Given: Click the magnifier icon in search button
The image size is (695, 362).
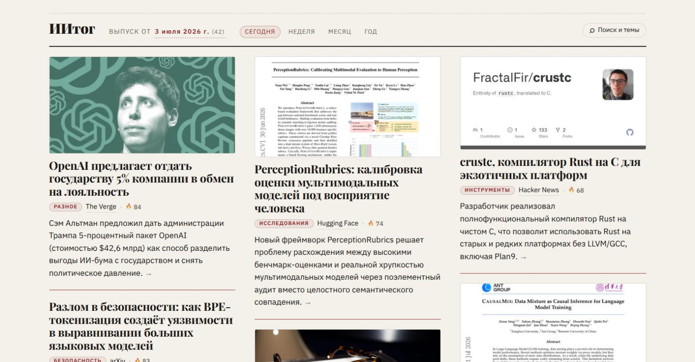Looking at the screenshot, I should click(592, 30).
